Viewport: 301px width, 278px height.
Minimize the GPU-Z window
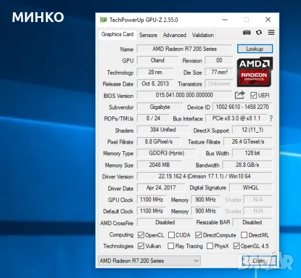[x=225, y=20]
